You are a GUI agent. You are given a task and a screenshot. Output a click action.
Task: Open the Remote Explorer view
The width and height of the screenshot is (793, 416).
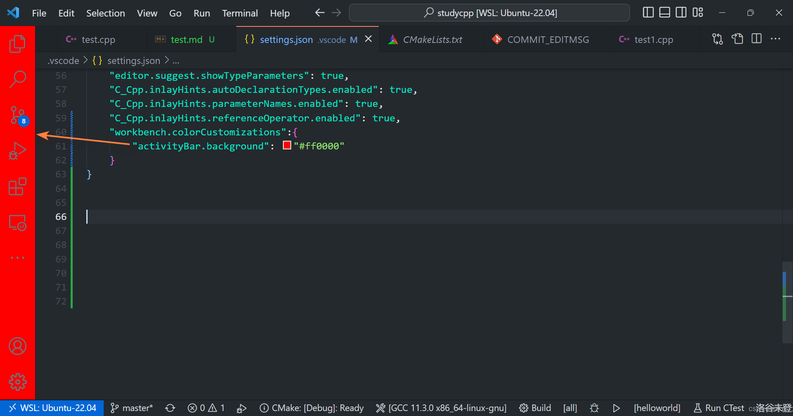(17, 223)
